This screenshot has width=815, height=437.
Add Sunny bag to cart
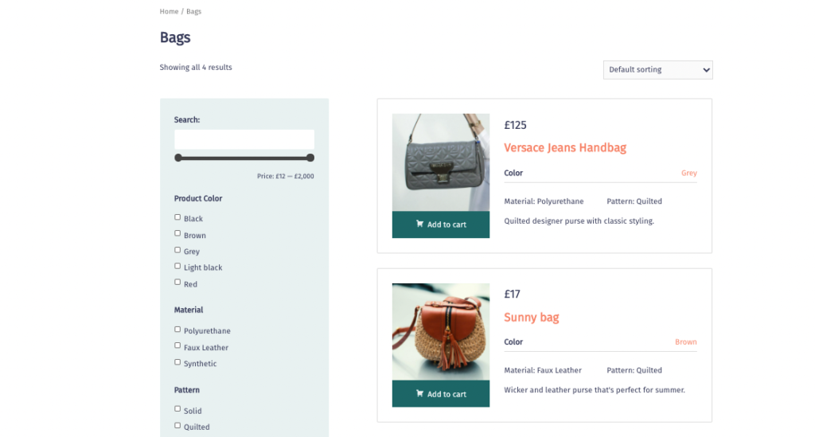(x=441, y=394)
